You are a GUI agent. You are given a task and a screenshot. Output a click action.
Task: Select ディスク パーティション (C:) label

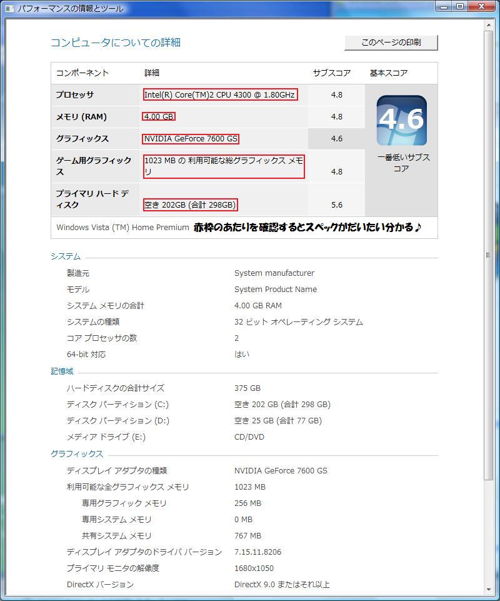click(x=117, y=405)
